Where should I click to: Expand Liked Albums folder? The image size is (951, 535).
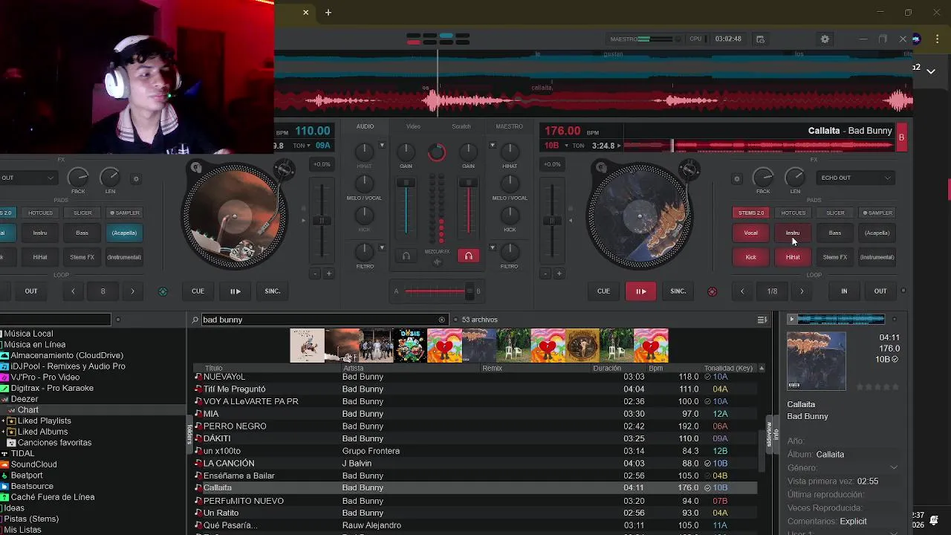pos(4,432)
